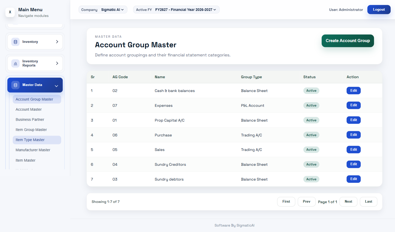Viewport: 395px width, 232px height.
Task: Open Account Group Master menu item
Action: pyautogui.click(x=37, y=99)
